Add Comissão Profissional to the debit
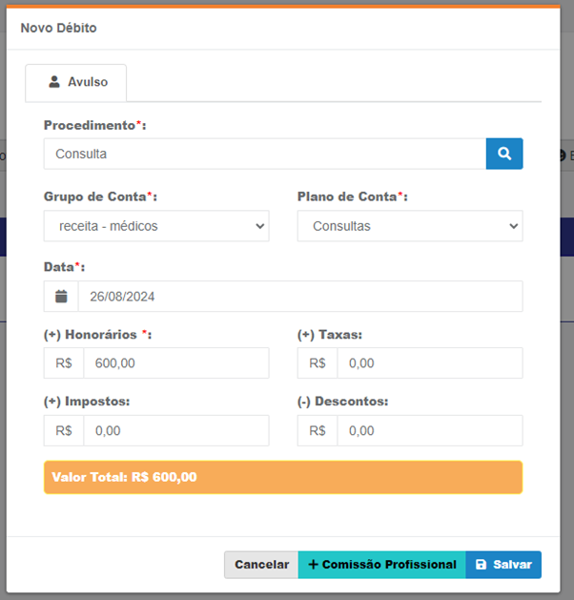 coord(381,565)
